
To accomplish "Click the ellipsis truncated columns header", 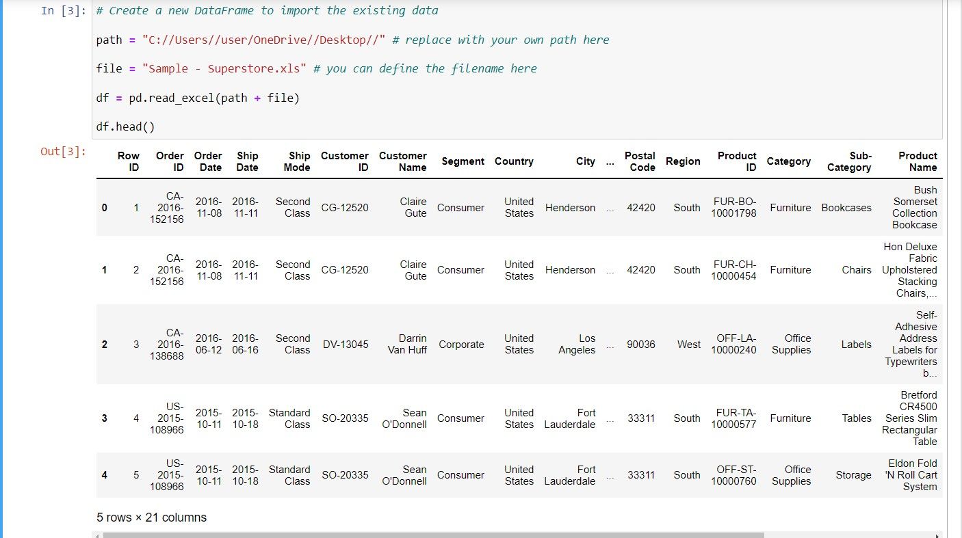I will pos(610,161).
